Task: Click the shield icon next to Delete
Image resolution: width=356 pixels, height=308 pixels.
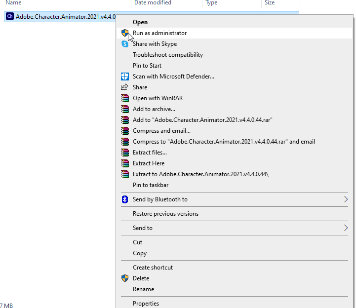Action: click(x=124, y=278)
